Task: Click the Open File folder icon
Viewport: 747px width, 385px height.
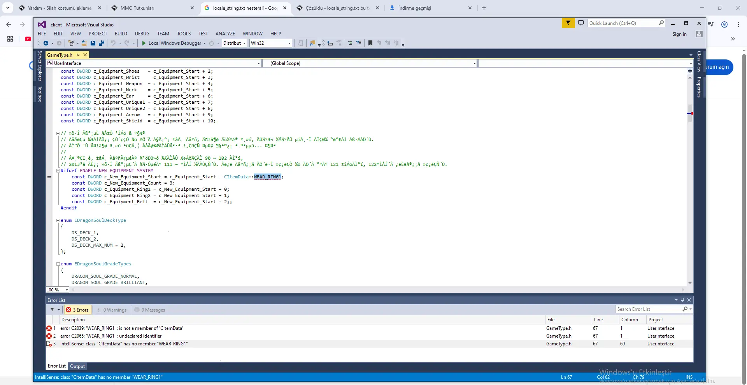Action: tap(84, 43)
